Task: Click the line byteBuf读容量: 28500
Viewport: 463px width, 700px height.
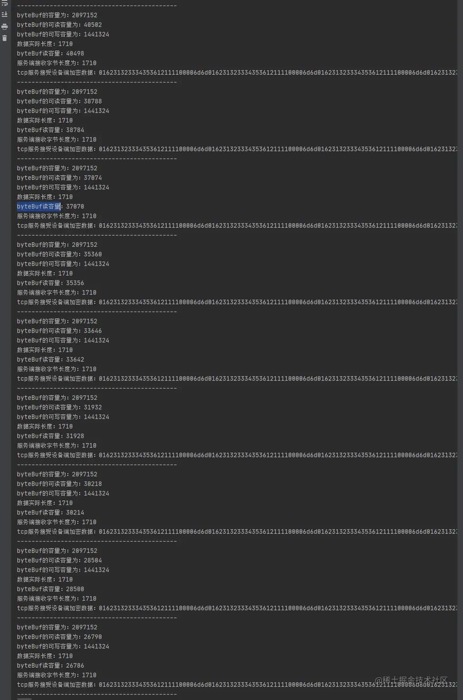Action: click(51, 589)
